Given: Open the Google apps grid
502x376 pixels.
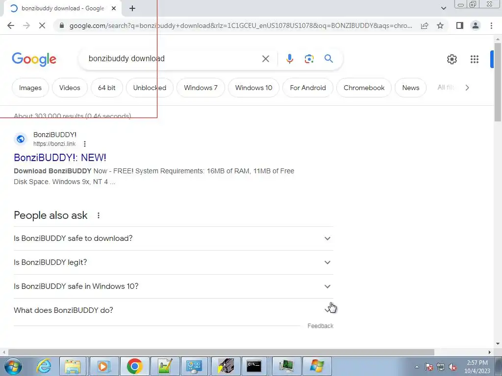Looking at the screenshot, I should pyautogui.click(x=475, y=59).
